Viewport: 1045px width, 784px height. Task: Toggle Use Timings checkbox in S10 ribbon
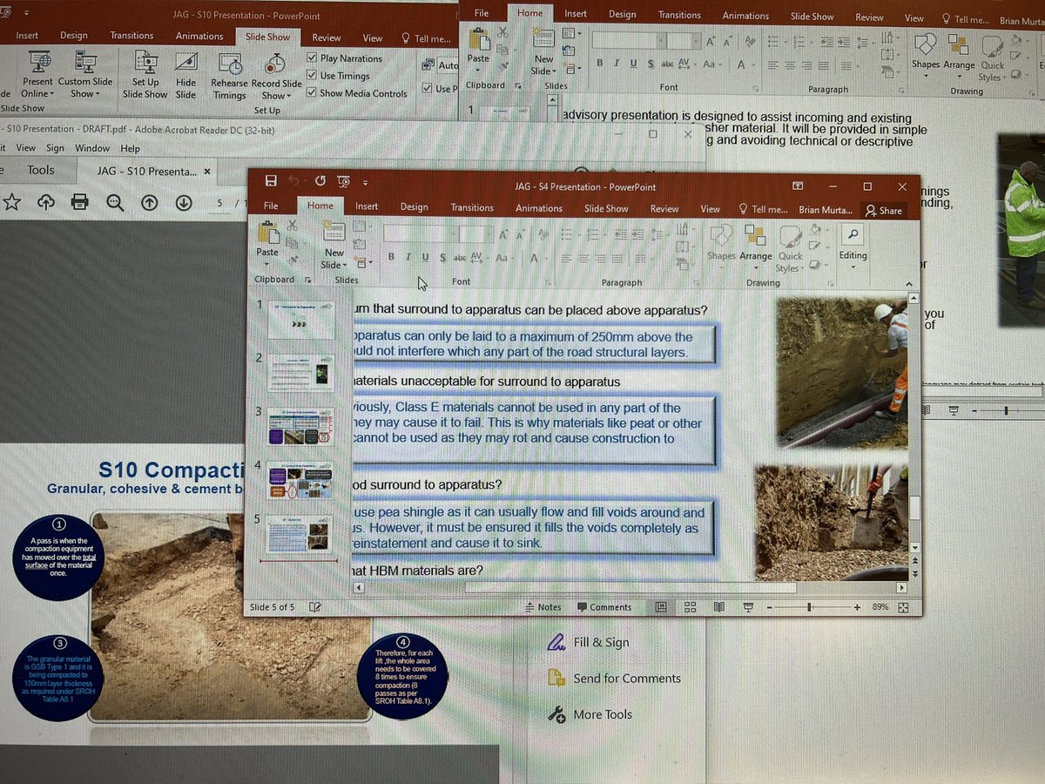click(312, 76)
